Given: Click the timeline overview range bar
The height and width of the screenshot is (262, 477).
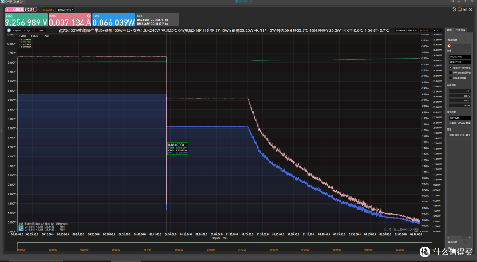Looking at the screenshot, I should [x=224, y=247].
